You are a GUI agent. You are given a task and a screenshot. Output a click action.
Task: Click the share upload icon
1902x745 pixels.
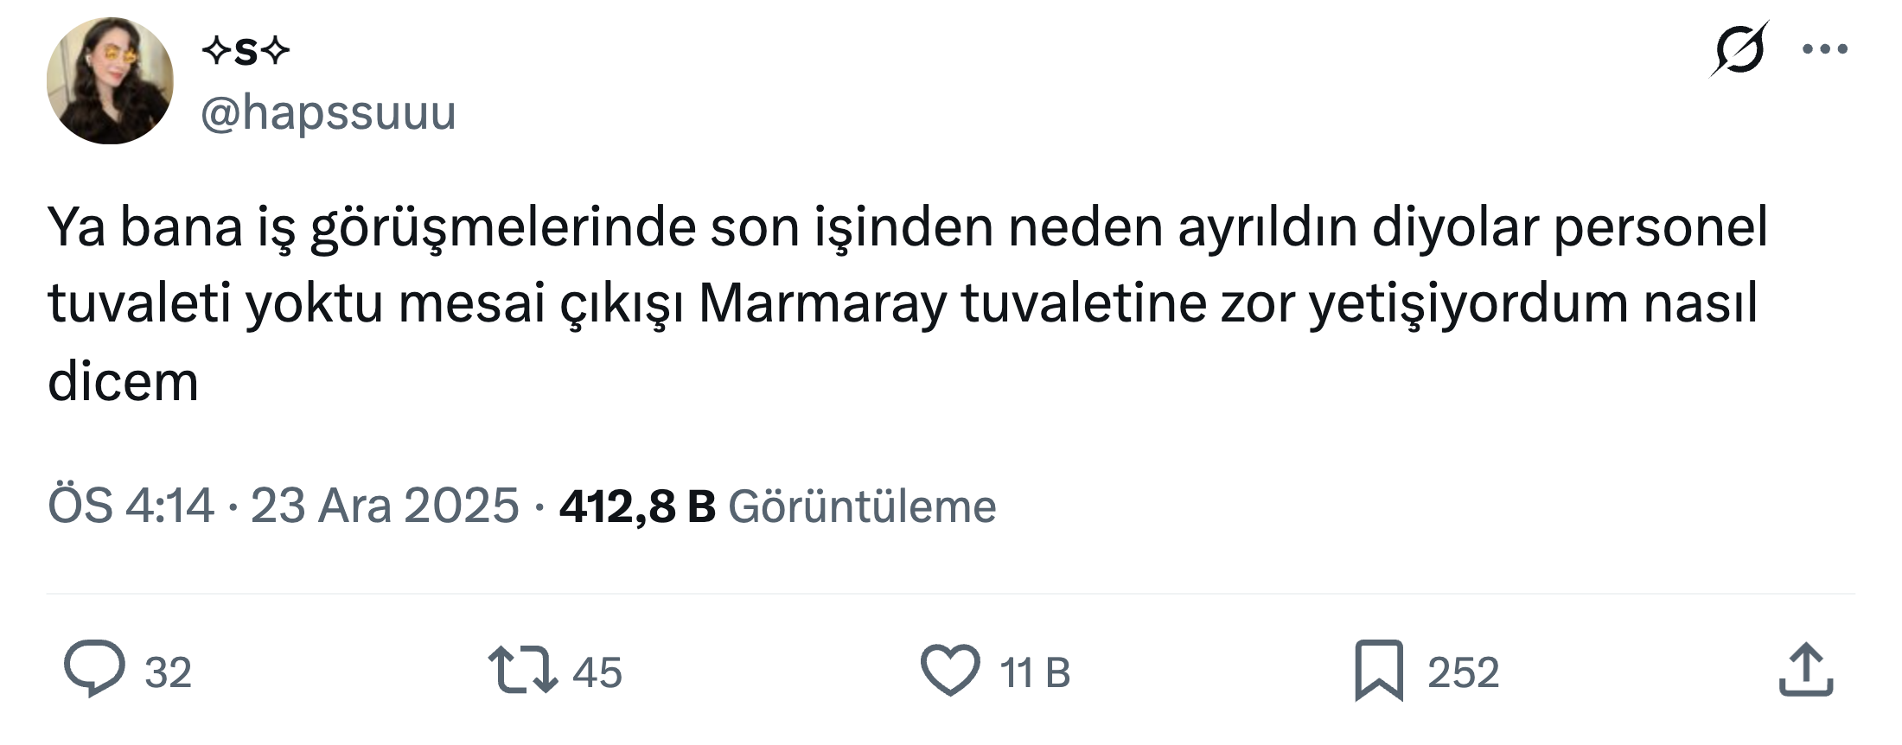1806,670
